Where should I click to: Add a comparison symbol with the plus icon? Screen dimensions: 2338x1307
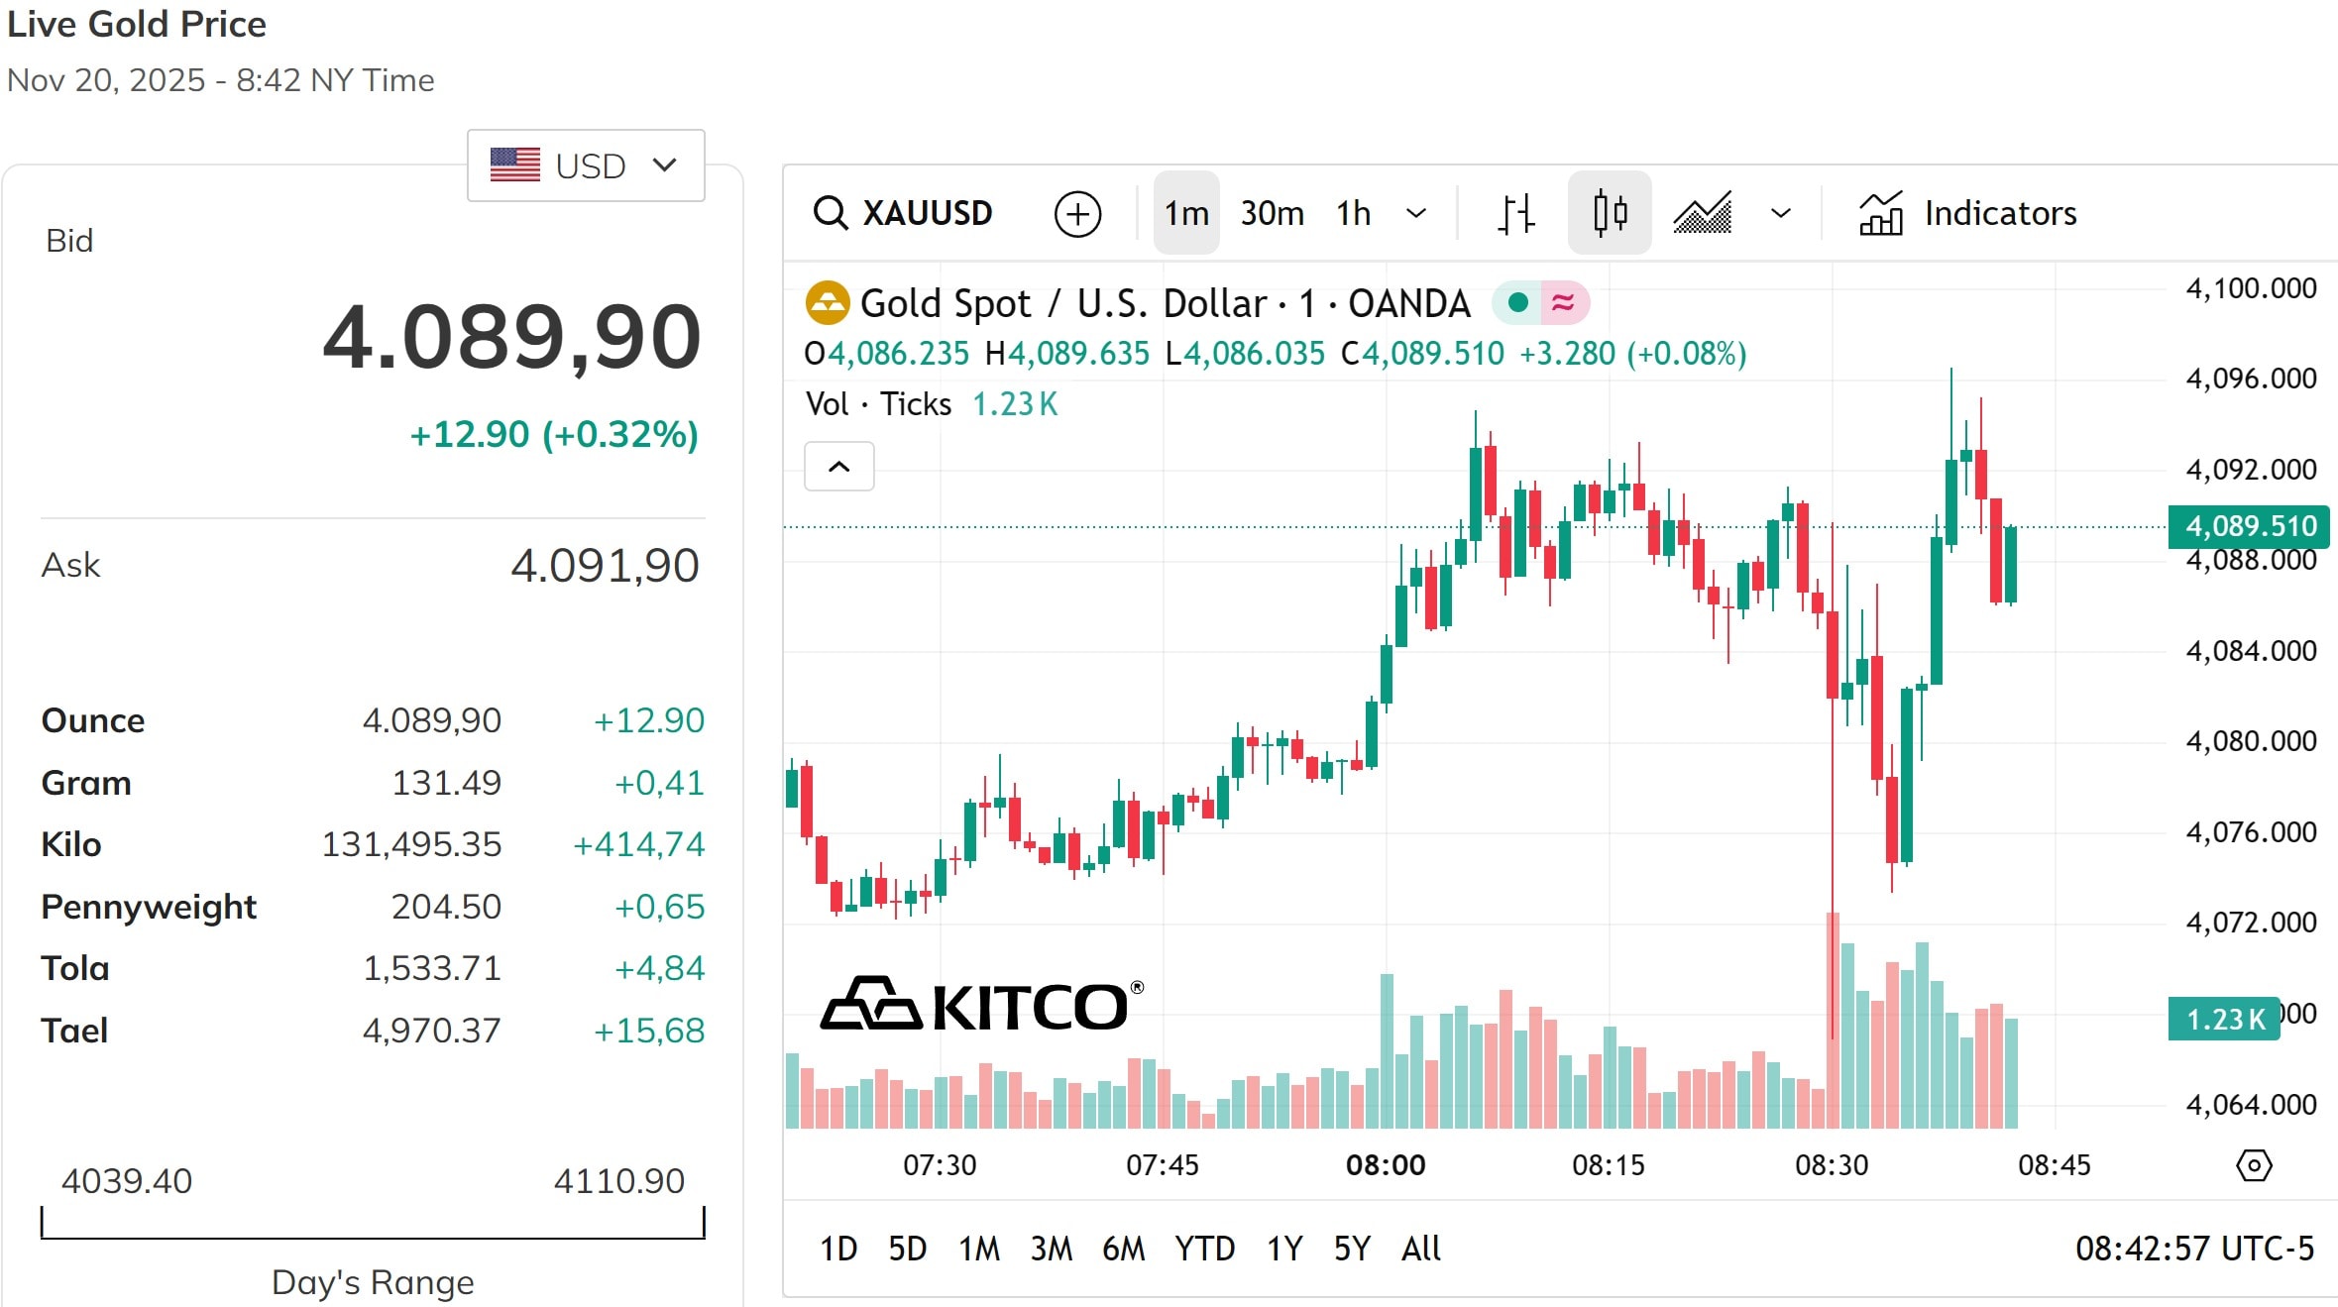pyautogui.click(x=1079, y=213)
